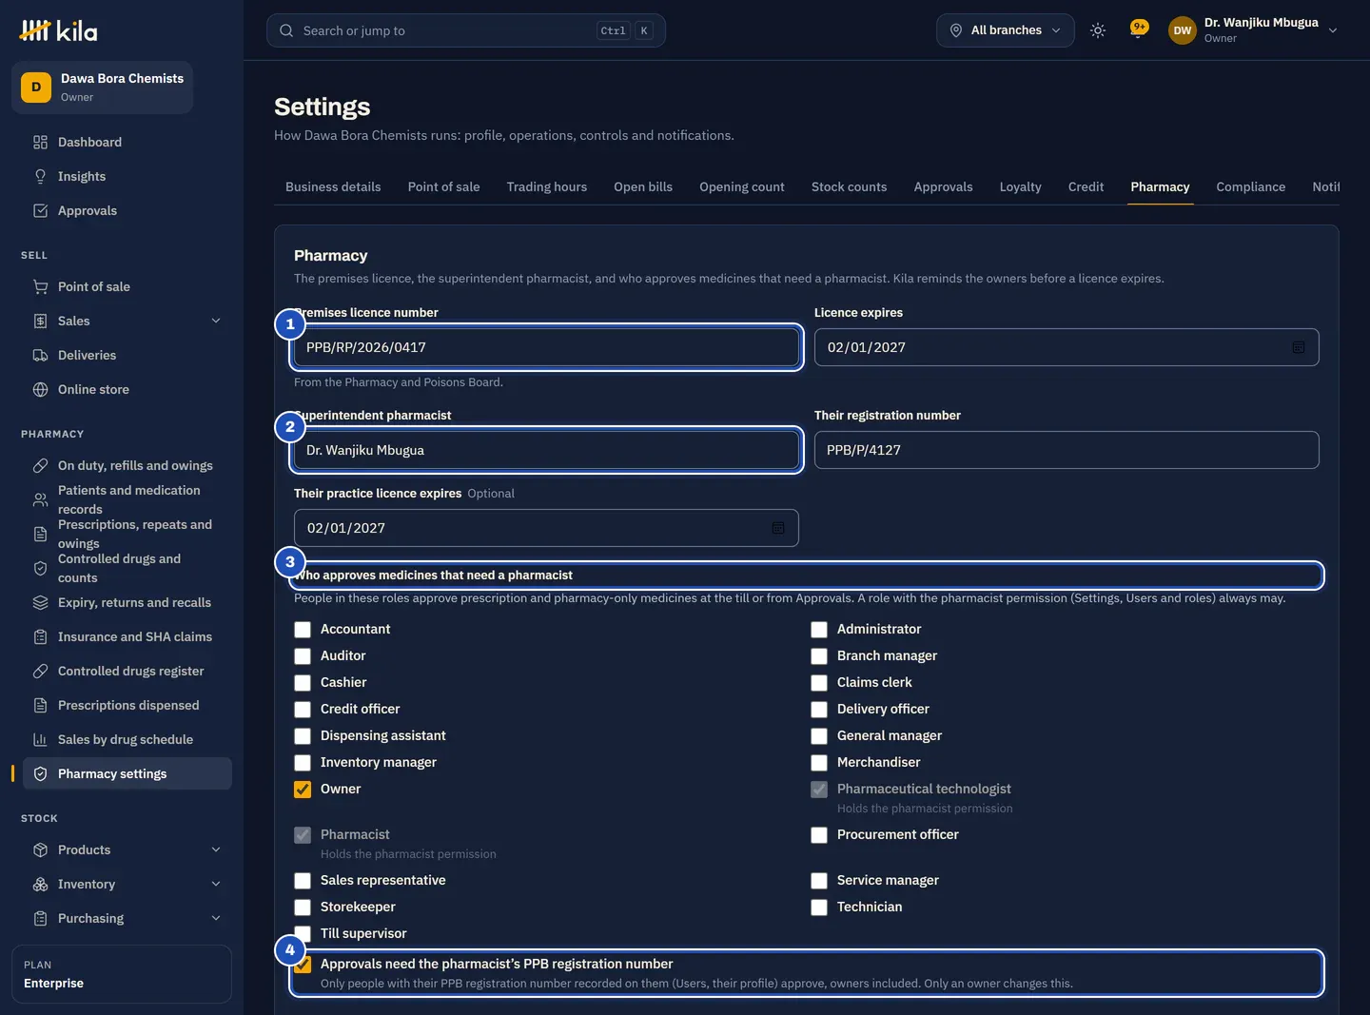Tick the Procurement officer checkbox

click(x=819, y=835)
